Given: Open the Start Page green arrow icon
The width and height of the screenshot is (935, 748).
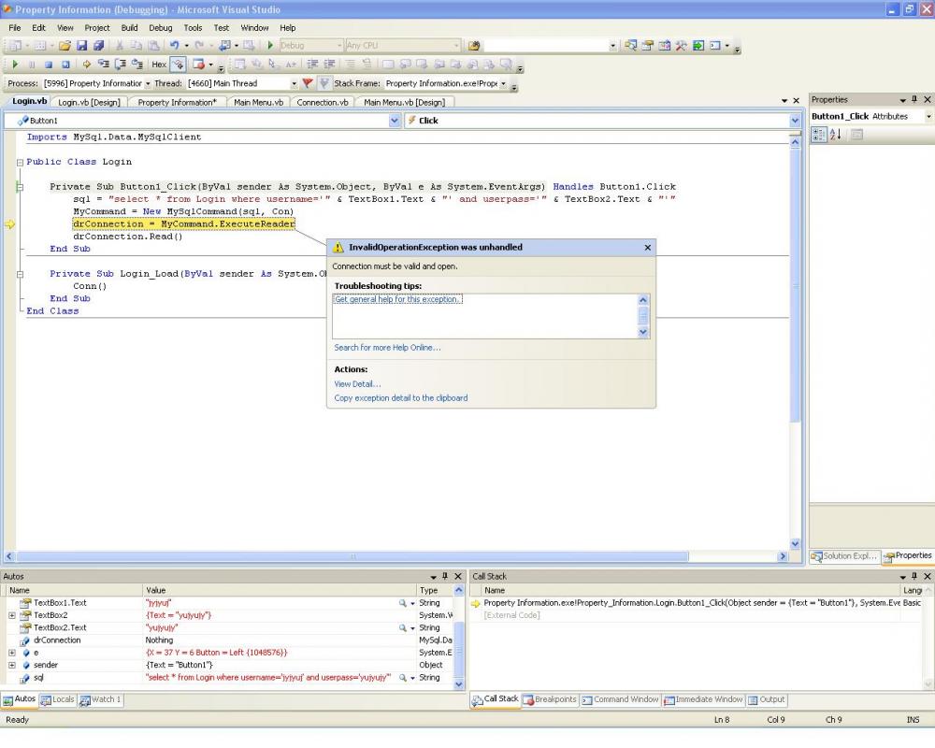Looking at the screenshot, I should [x=698, y=45].
